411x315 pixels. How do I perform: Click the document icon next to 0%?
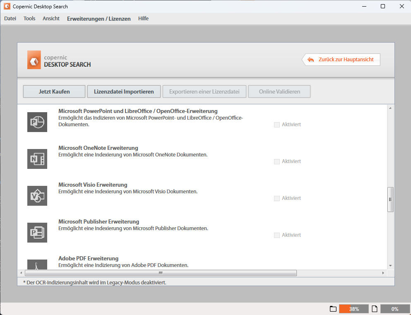[375, 308]
